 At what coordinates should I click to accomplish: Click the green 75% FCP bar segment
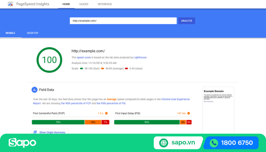click(58, 122)
